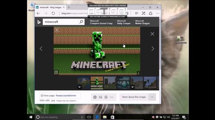Open the freeaccountsformin page link
Screen dimensions: 215x120
click(x=66, y=96)
